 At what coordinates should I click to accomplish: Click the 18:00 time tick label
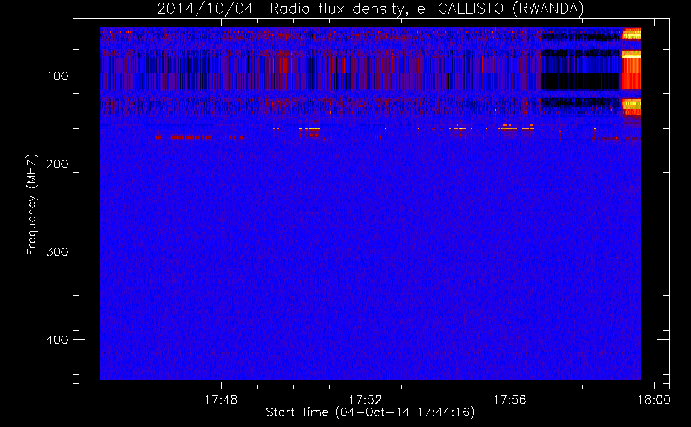(654, 400)
